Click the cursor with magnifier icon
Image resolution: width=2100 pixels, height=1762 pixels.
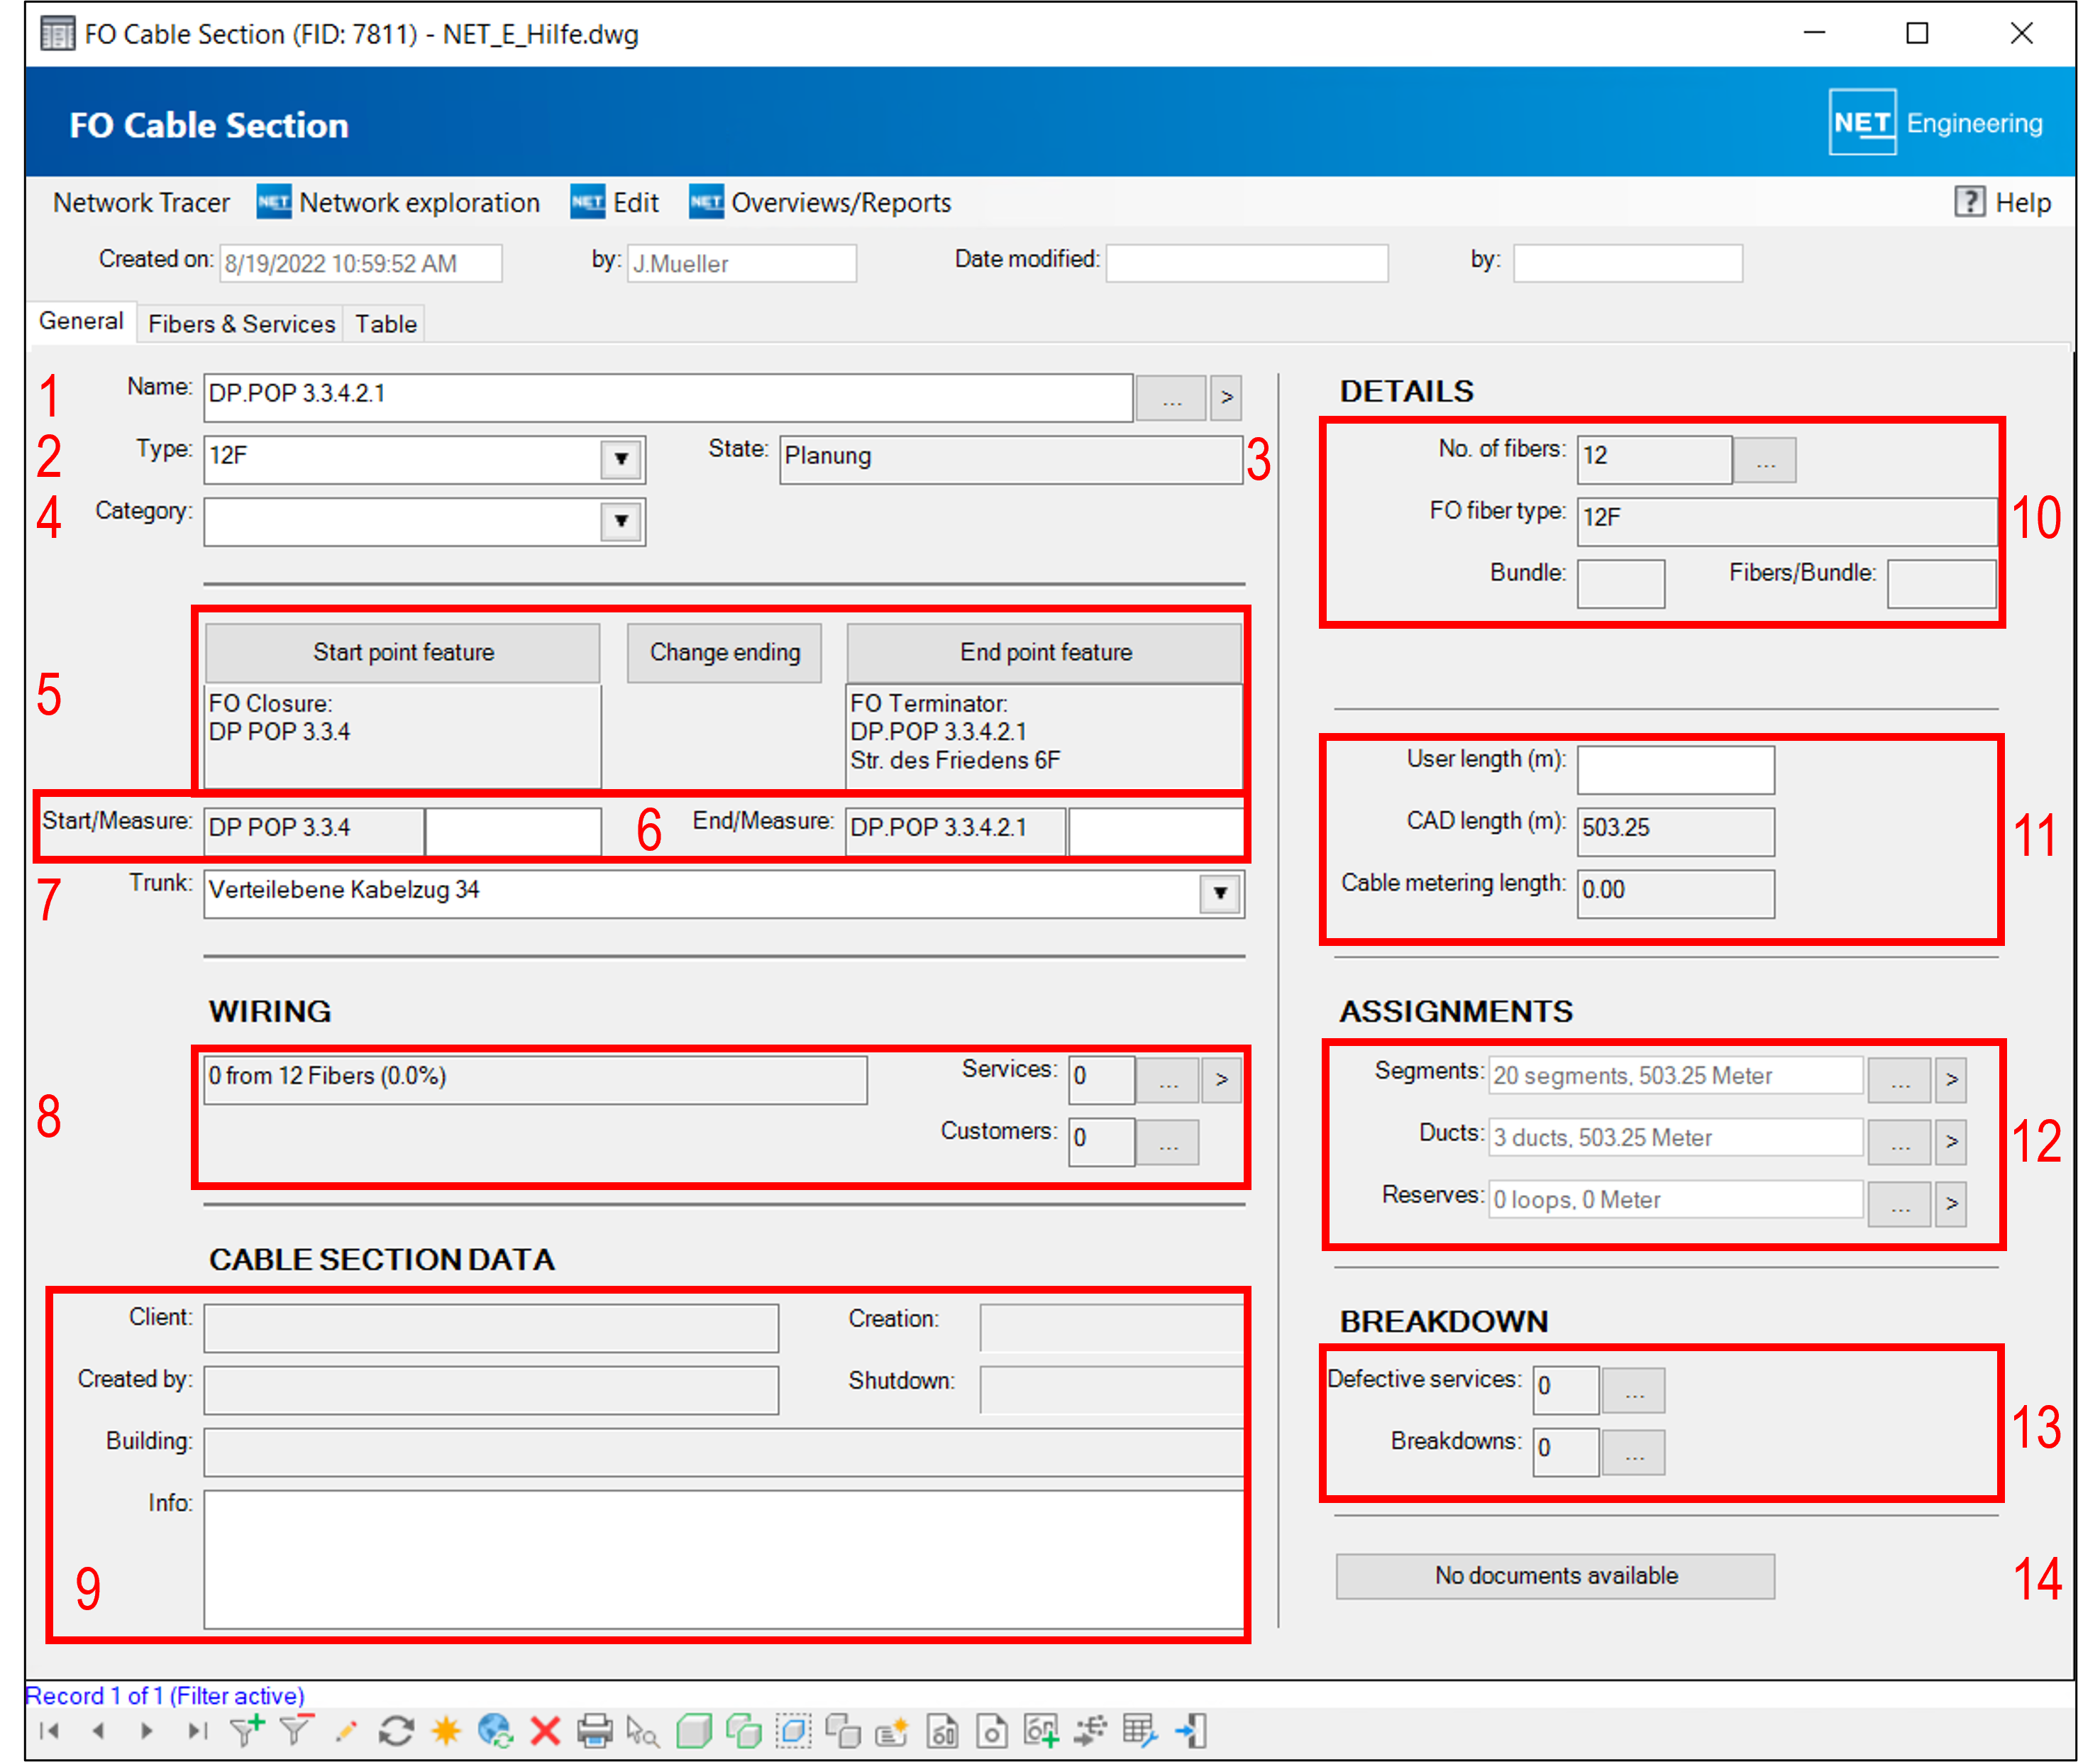643,1731
